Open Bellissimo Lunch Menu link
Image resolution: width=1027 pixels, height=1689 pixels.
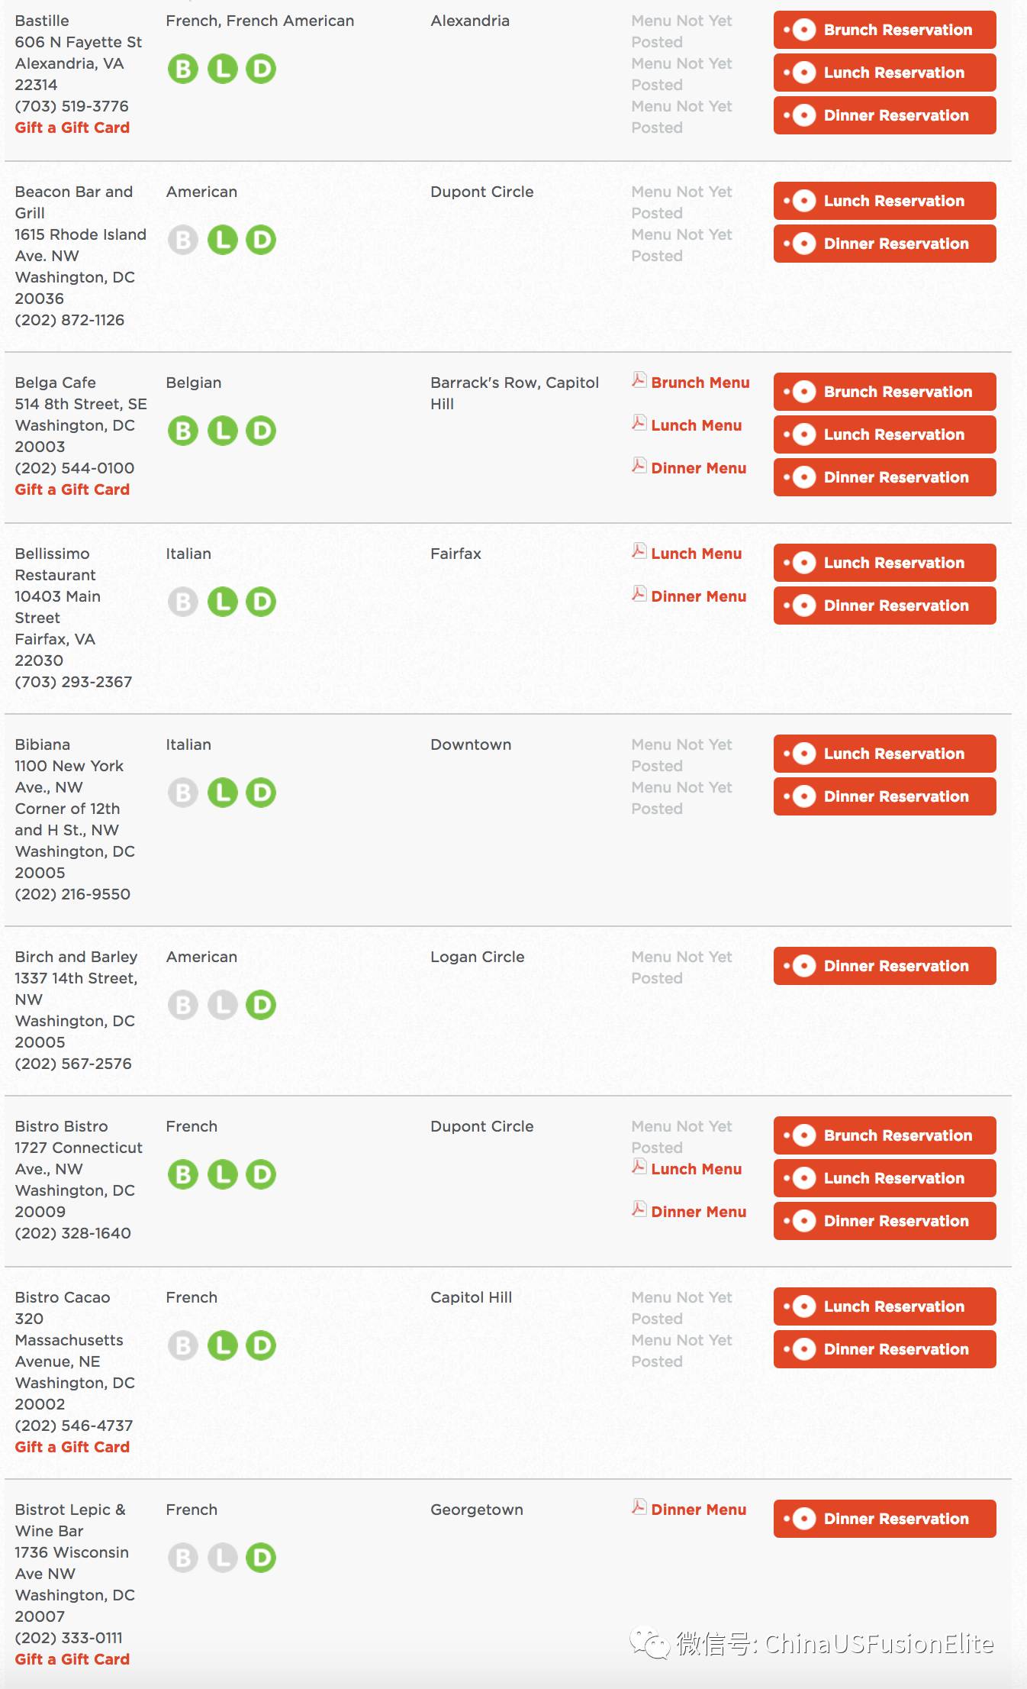(696, 554)
